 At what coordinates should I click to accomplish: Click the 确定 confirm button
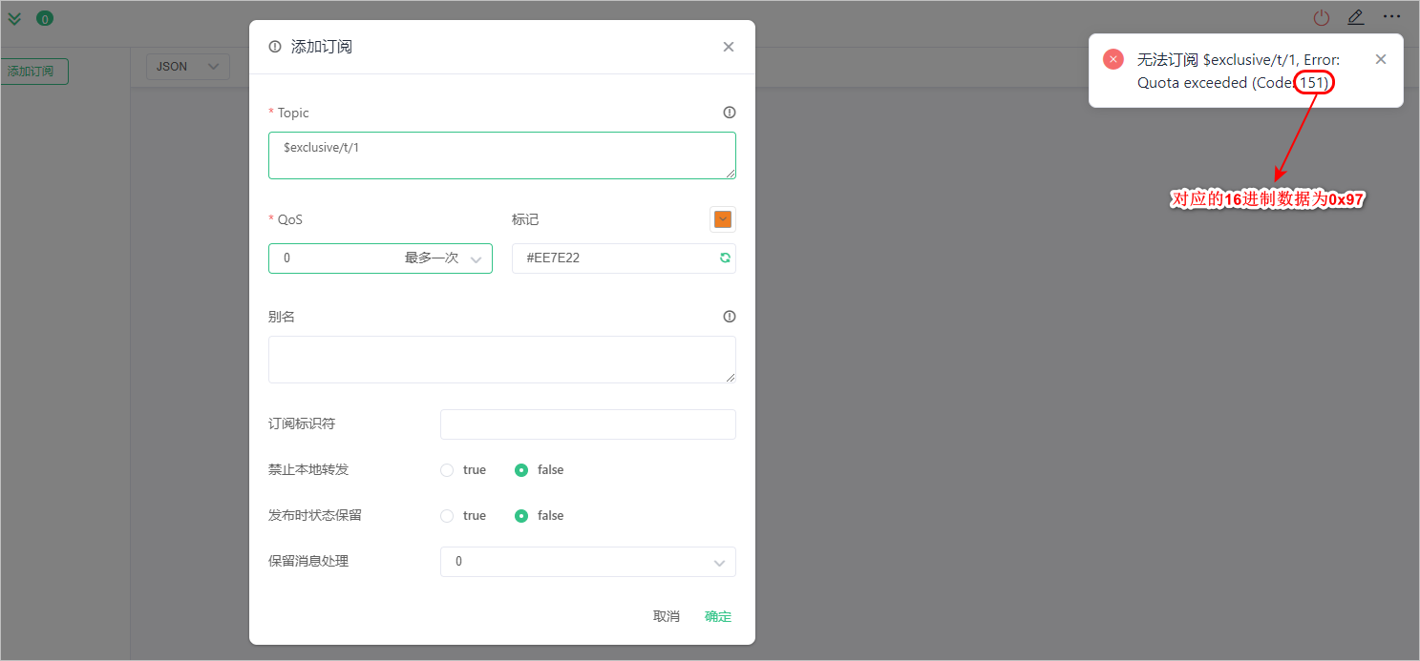[x=718, y=616]
